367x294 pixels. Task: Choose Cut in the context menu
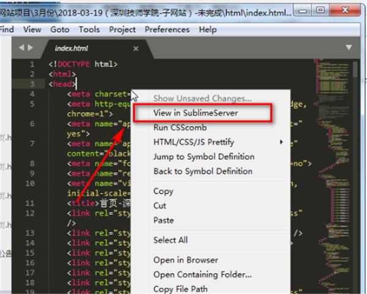pos(160,206)
